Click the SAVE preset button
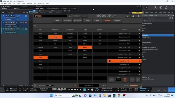Viewport: 175px width, 98px height. [x=77, y=16]
